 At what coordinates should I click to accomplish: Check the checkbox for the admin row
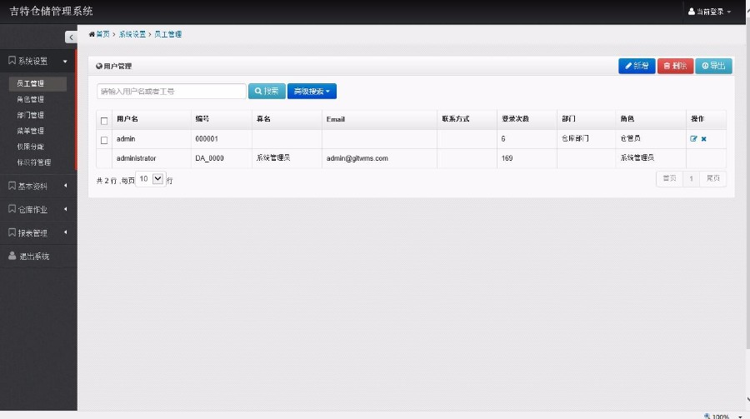pos(104,140)
